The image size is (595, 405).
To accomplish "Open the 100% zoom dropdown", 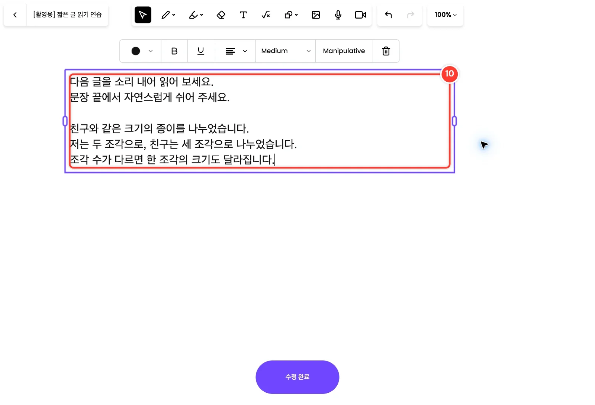I will click(x=446, y=15).
